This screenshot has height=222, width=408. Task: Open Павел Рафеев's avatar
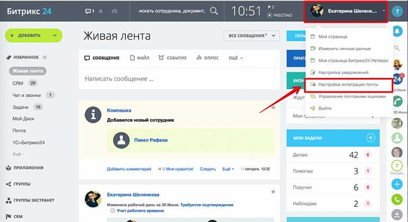[x=121, y=140]
